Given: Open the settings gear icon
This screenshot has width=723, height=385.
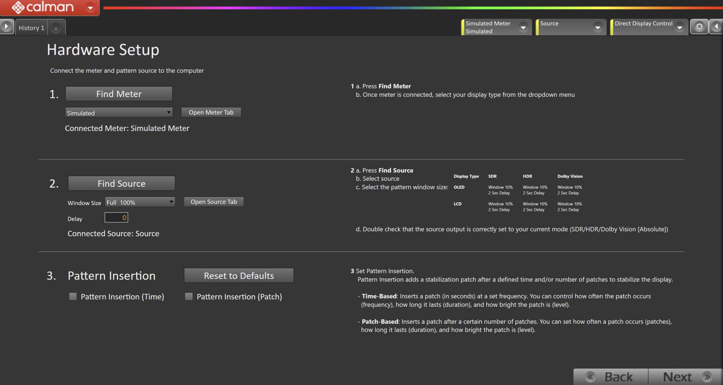Looking at the screenshot, I should (699, 27).
